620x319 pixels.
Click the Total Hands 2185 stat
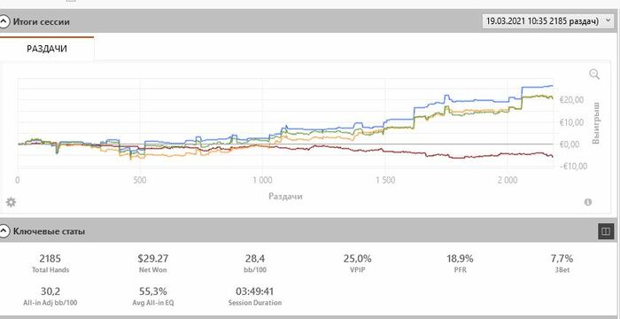[50, 263]
